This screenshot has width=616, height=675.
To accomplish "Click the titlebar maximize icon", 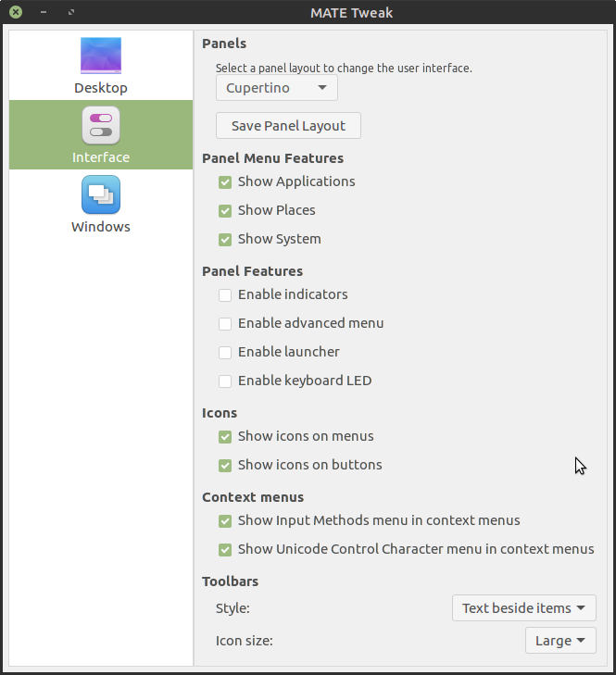I will coord(71,12).
